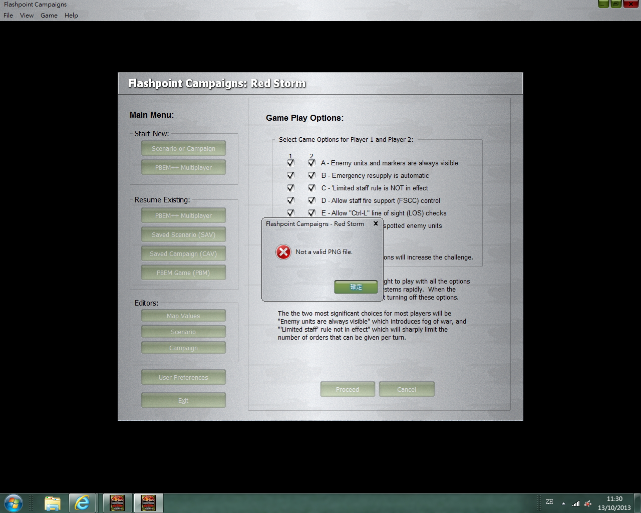Viewport: 641px width, 513px height.
Task: Toggle Player 2 option C limited staff rule
Action: tap(311, 188)
